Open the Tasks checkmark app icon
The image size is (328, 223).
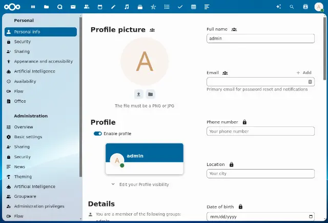180,7
